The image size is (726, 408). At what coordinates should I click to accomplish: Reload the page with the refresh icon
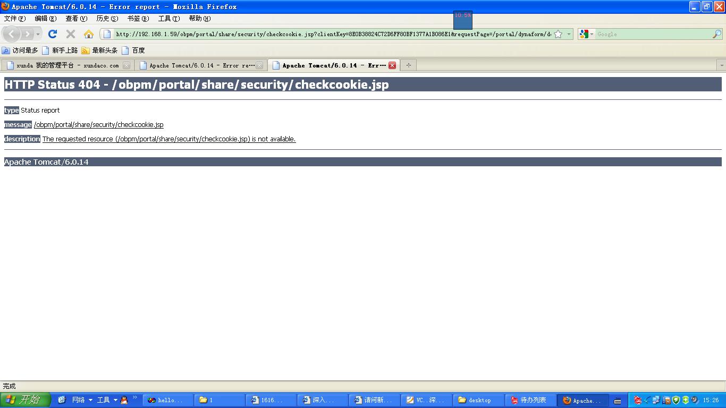52,34
